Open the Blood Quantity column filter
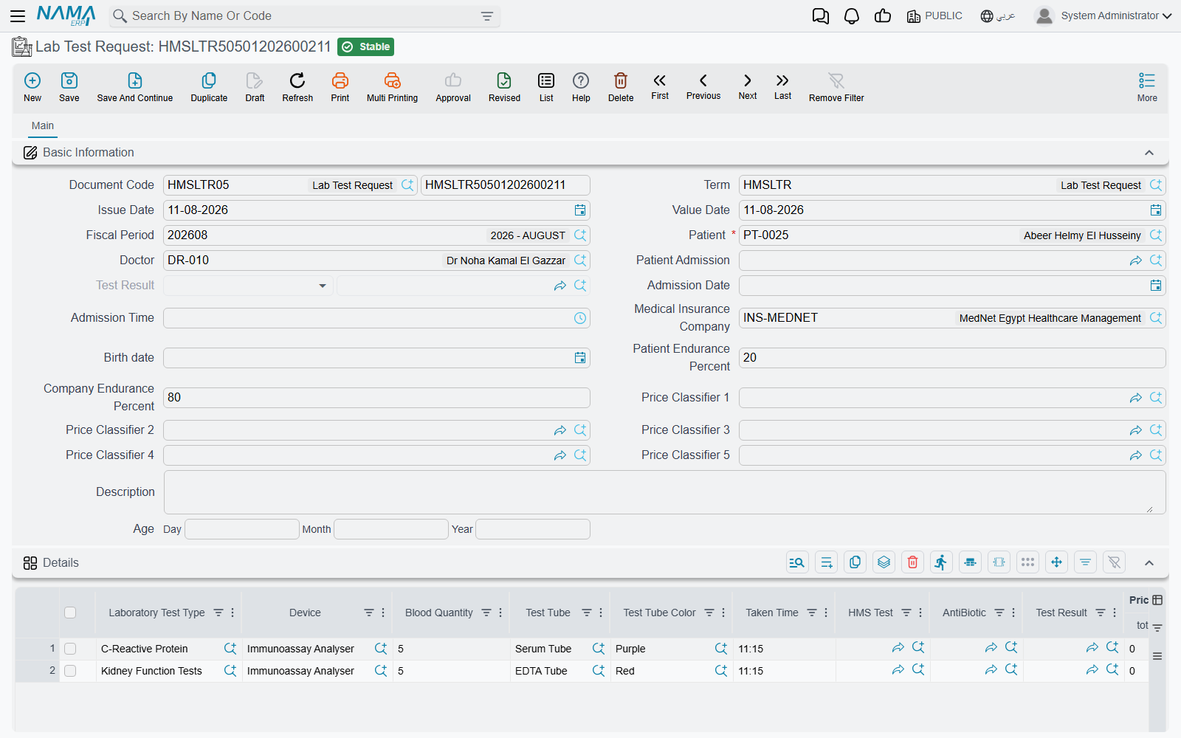Screen dimensions: 1181x738 coord(486,613)
